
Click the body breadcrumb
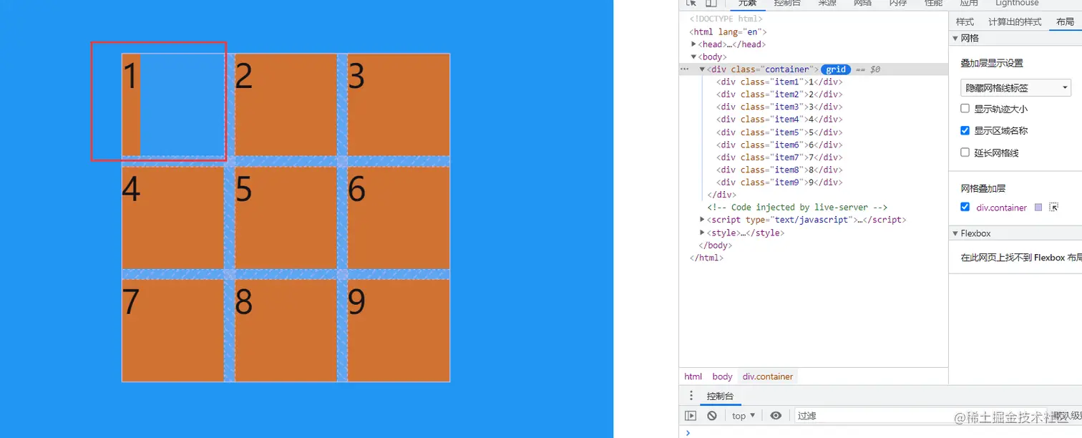click(722, 376)
